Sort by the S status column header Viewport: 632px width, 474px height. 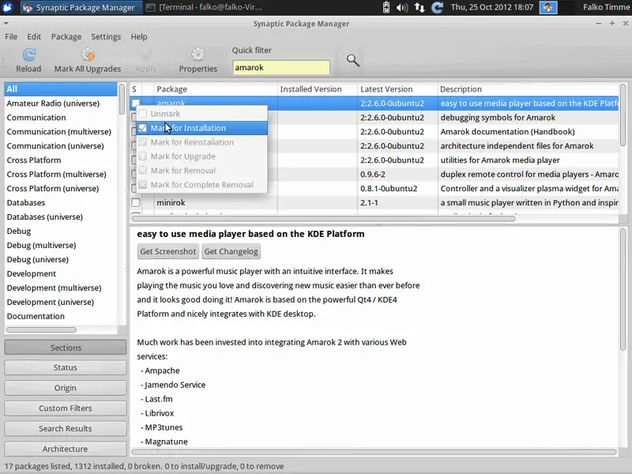pos(134,89)
